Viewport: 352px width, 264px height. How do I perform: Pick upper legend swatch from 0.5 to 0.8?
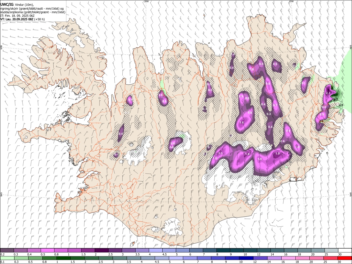[x=48, y=251]
